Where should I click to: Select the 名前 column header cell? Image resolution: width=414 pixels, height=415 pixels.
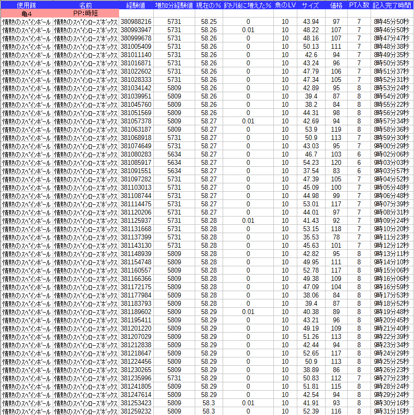coord(85,5)
